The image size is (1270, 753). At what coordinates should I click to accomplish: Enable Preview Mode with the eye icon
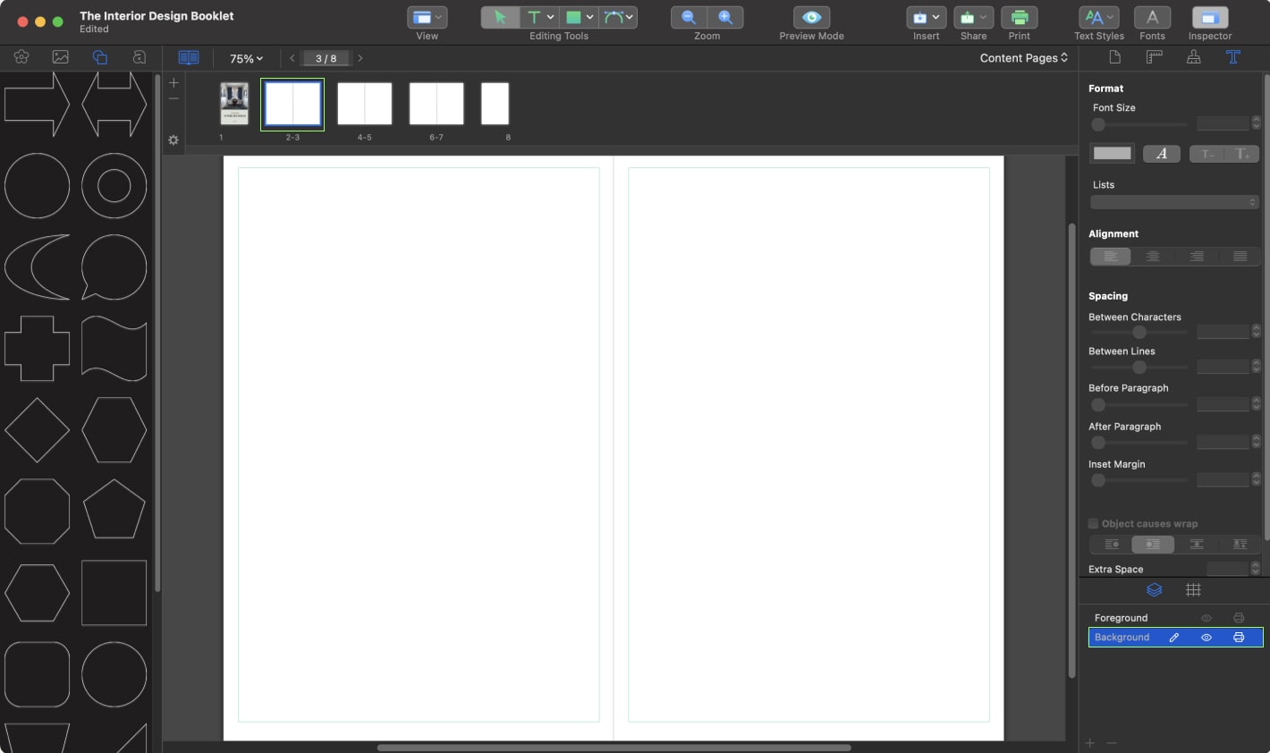click(x=810, y=16)
